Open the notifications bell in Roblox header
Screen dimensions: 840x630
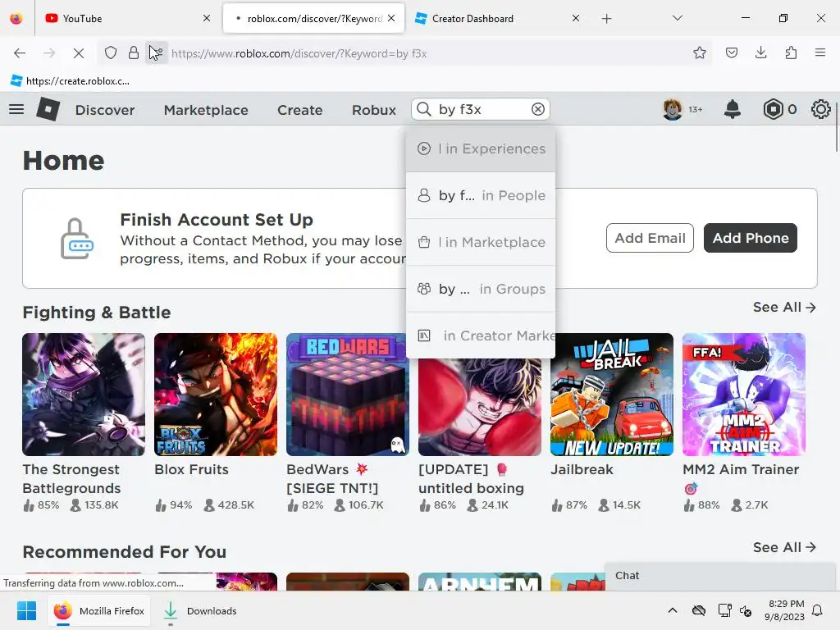[733, 109]
